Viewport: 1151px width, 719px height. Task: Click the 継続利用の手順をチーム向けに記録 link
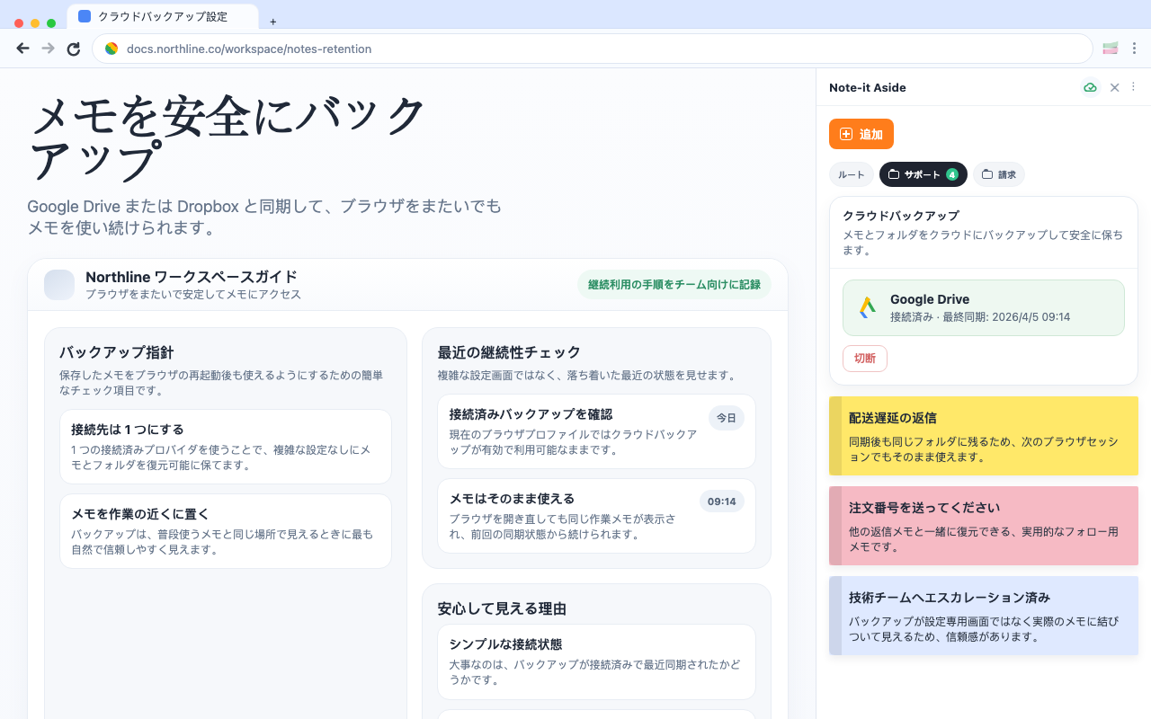pyautogui.click(x=674, y=284)
